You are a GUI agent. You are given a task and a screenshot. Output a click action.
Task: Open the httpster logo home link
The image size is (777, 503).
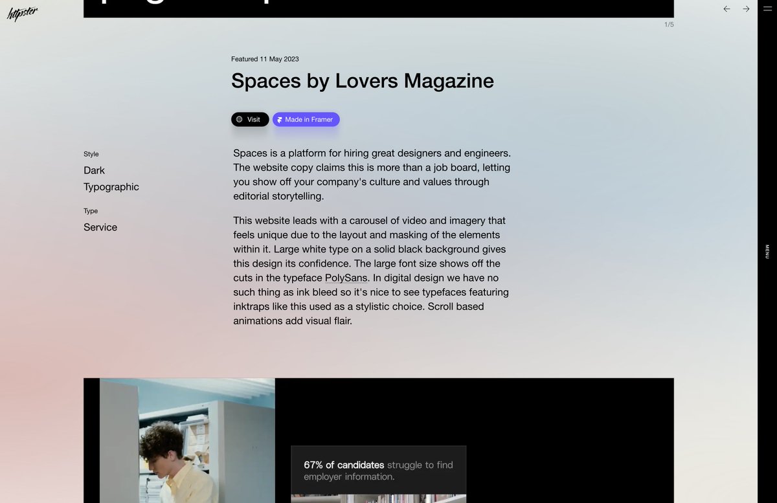pyautogui.click(x=22, y=14)
